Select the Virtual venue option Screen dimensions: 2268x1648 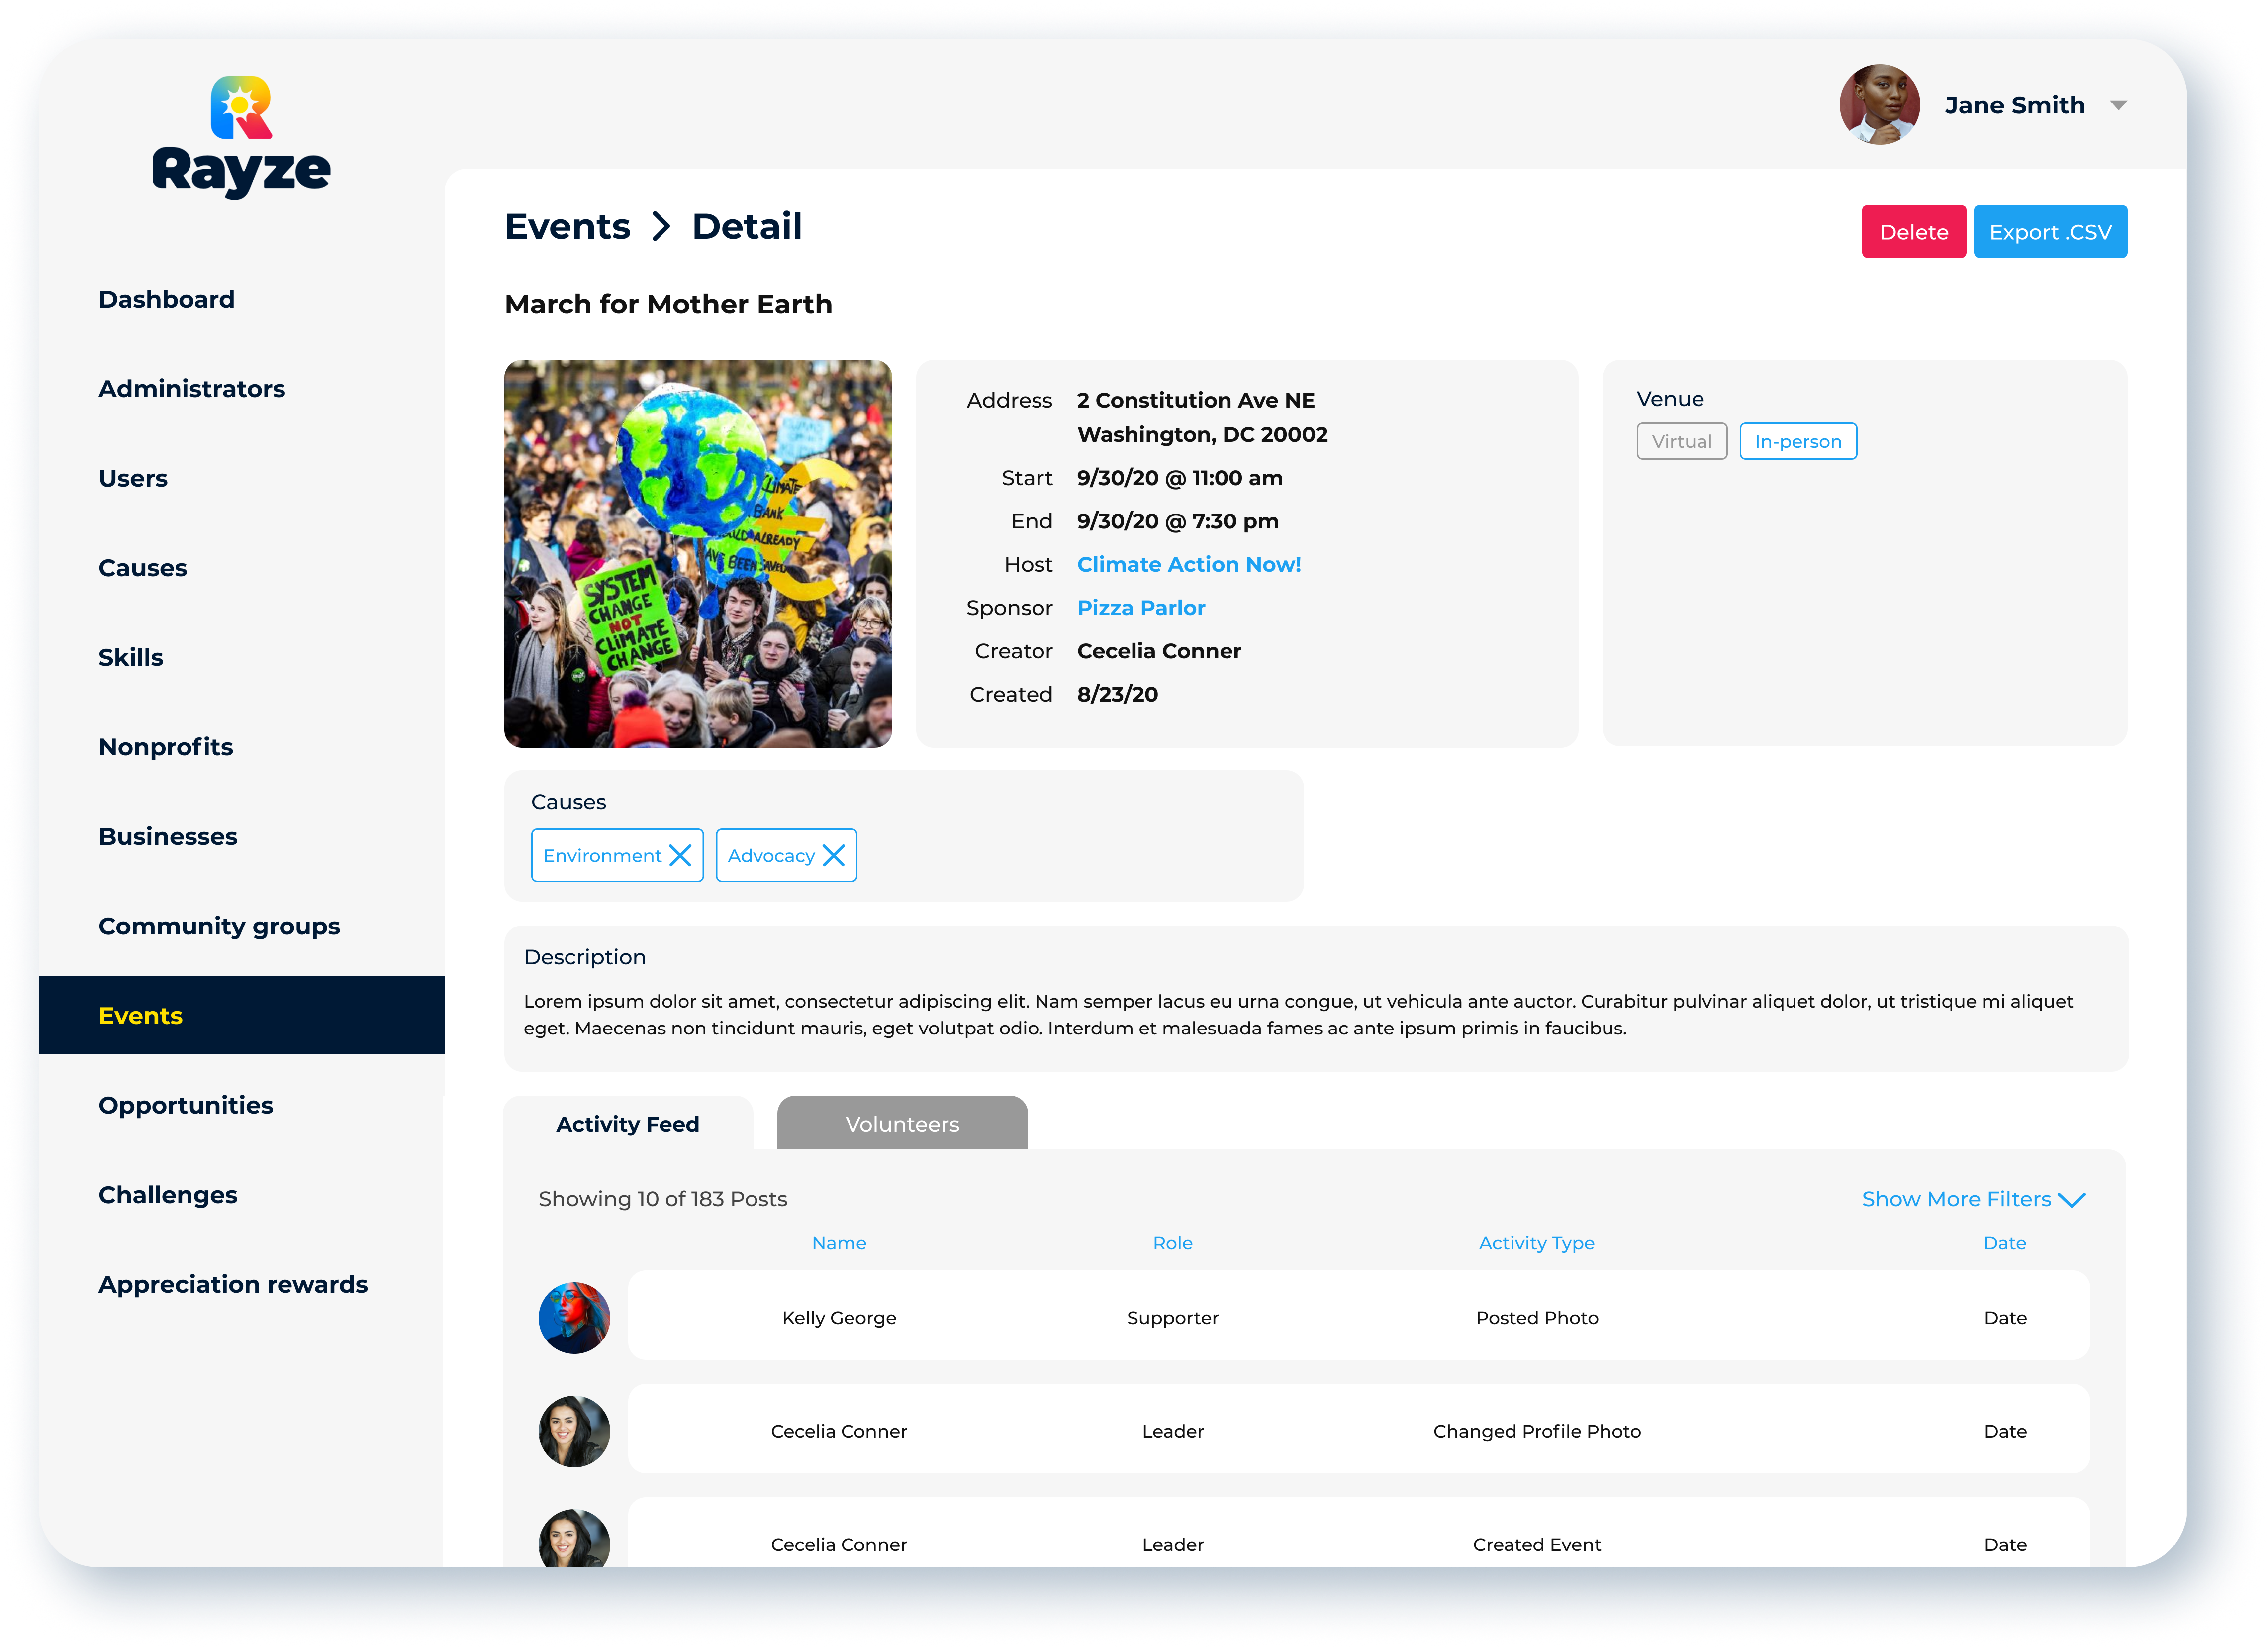(x=1681, y=441)
